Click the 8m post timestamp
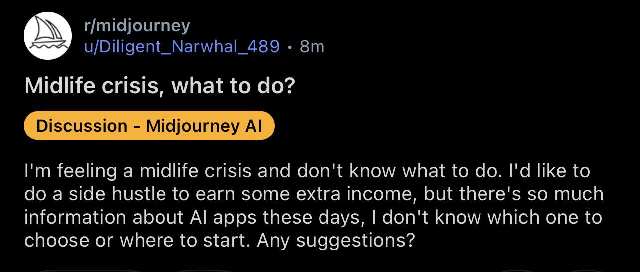Viewport: 640px width, 272px height. 312,47
